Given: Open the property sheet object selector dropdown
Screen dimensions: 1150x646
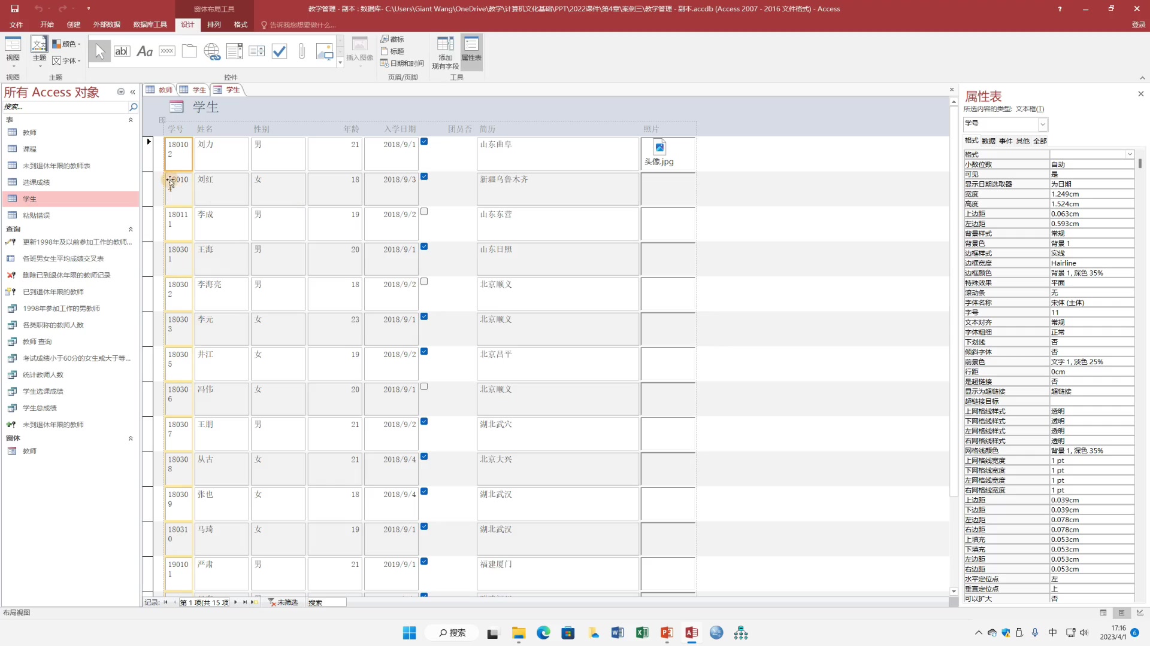Looking at the screenshot, I should [1042, 124].
